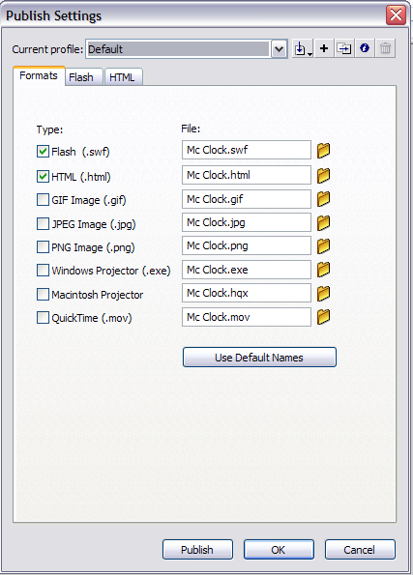Enable the Windows Projector (.exe) checkbox

pos(43,271)
